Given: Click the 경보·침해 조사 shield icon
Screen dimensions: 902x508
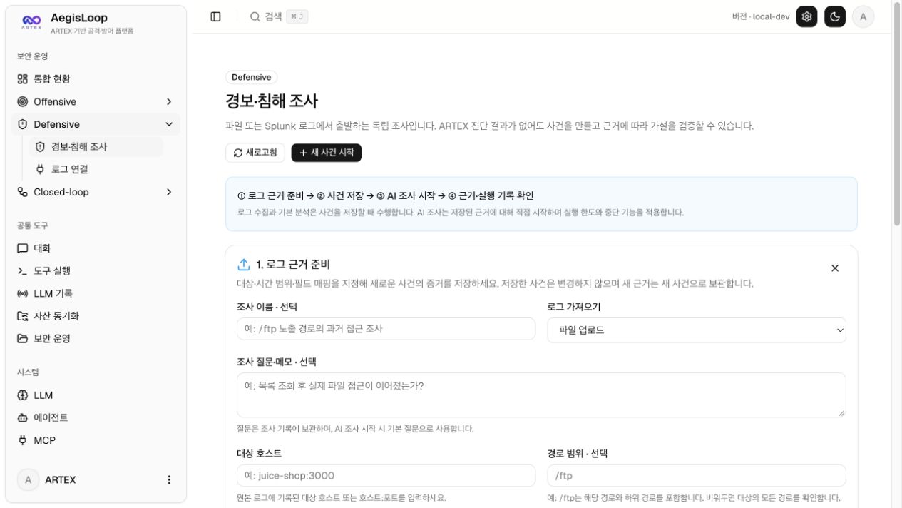Looking at the screenshot, I should click(x=40, y=147).
